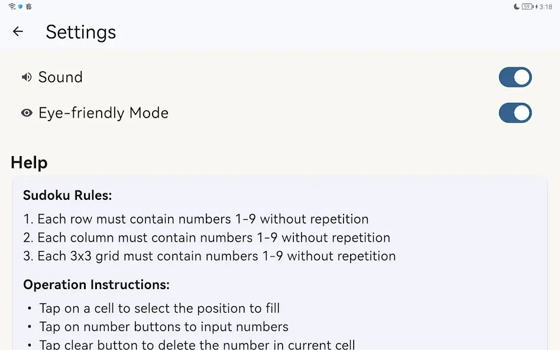Tap the icon right of the shield
560x350 pixels.
[x=29, y=7]
